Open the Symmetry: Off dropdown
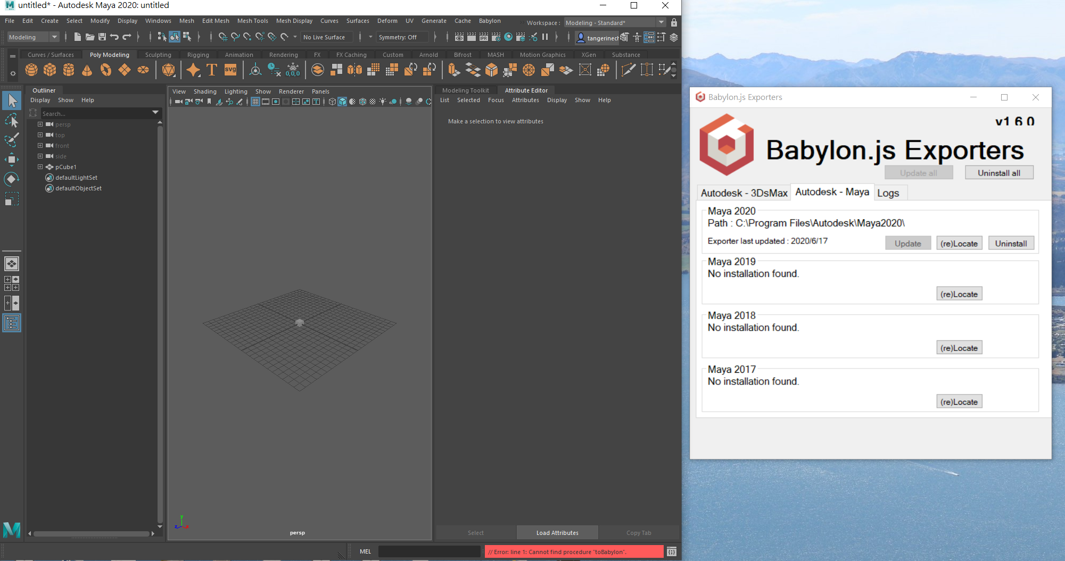1065x561 pixels. 402,37
